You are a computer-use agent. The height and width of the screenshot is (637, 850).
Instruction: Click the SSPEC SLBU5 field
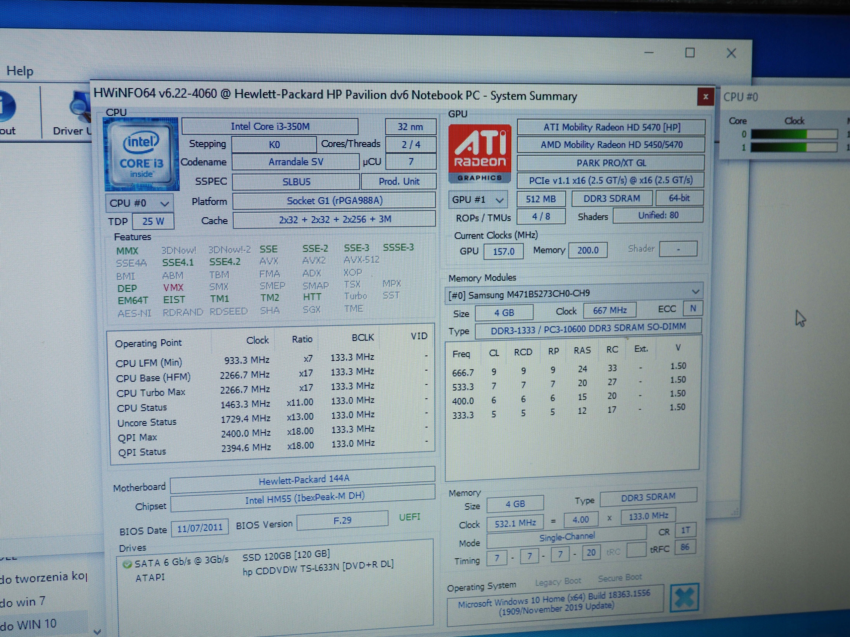click(x=296, y=181)
